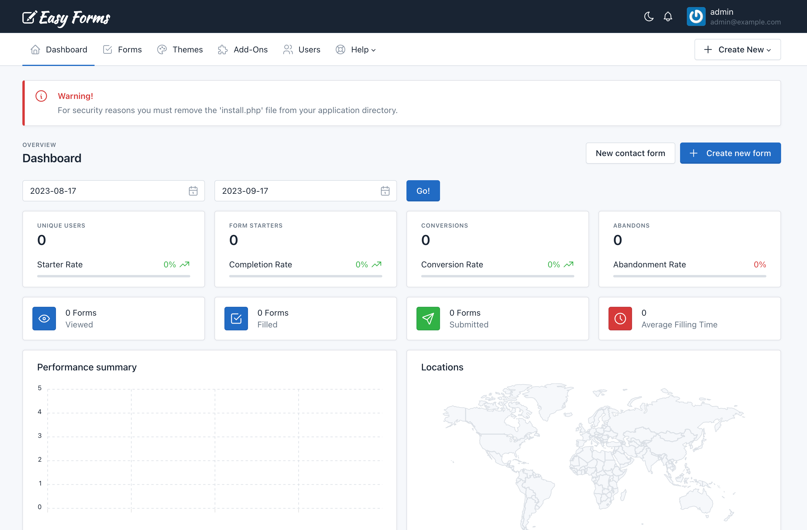Open start date calendar picker
The height and width of the screenshot is (530, 807).
pyautogui.click(x=193, y=191)
